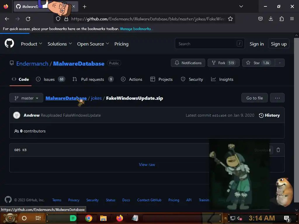Click the Firefox icon in the taskbar

pyautogui.click(x=120, y=218)
